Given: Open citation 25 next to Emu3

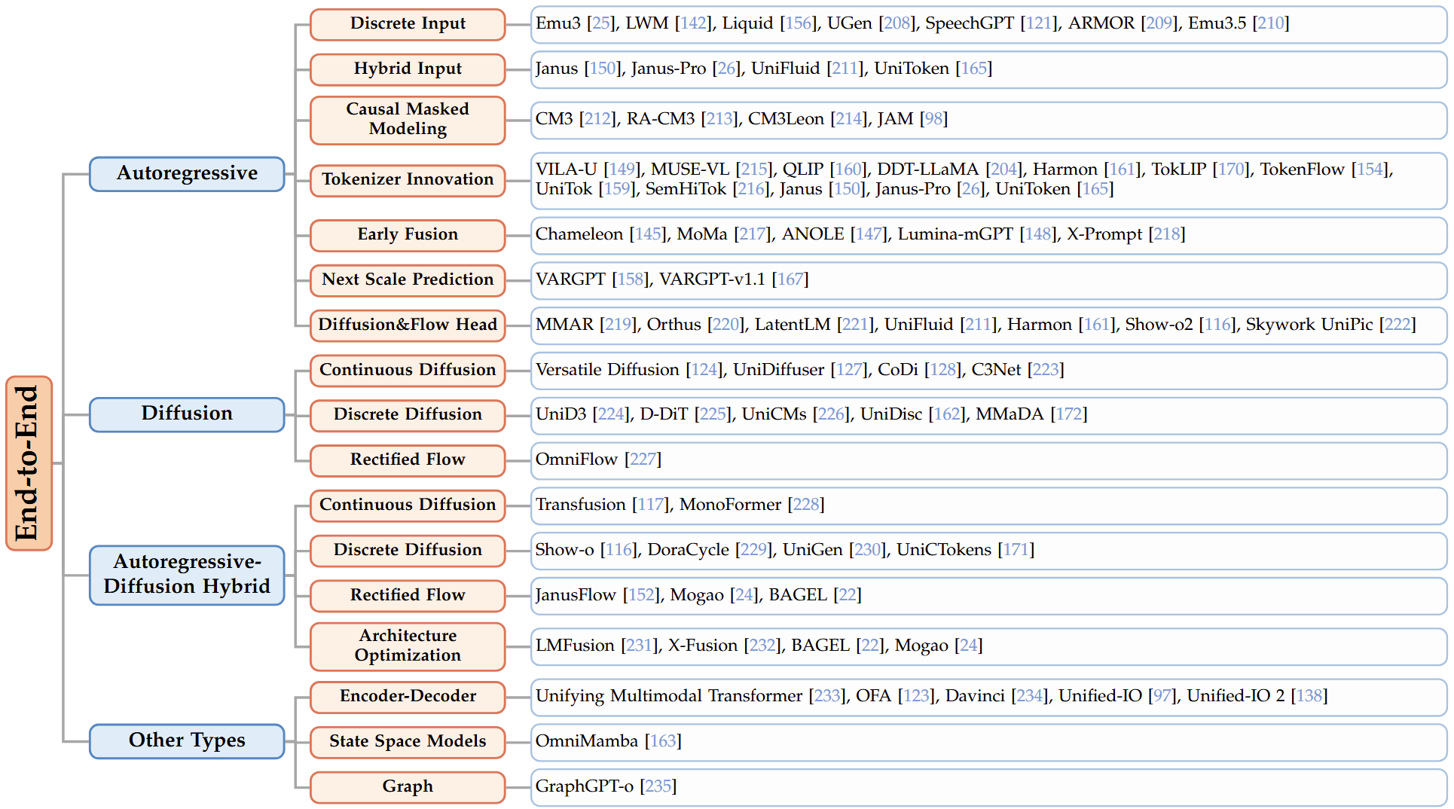Looking at the screenshot, I should pyautogui.click(x=601, y=23).
